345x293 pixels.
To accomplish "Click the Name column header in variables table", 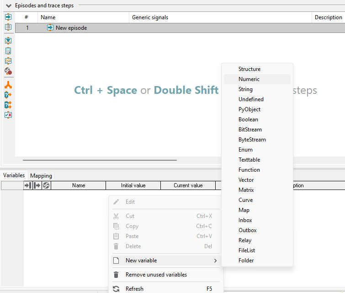I will point(79,185).
